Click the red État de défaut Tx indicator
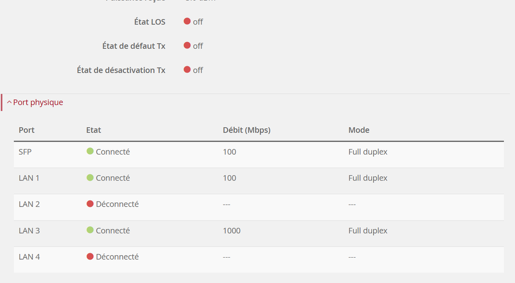Viewport: 515px width, 283px height. (187, 45)
